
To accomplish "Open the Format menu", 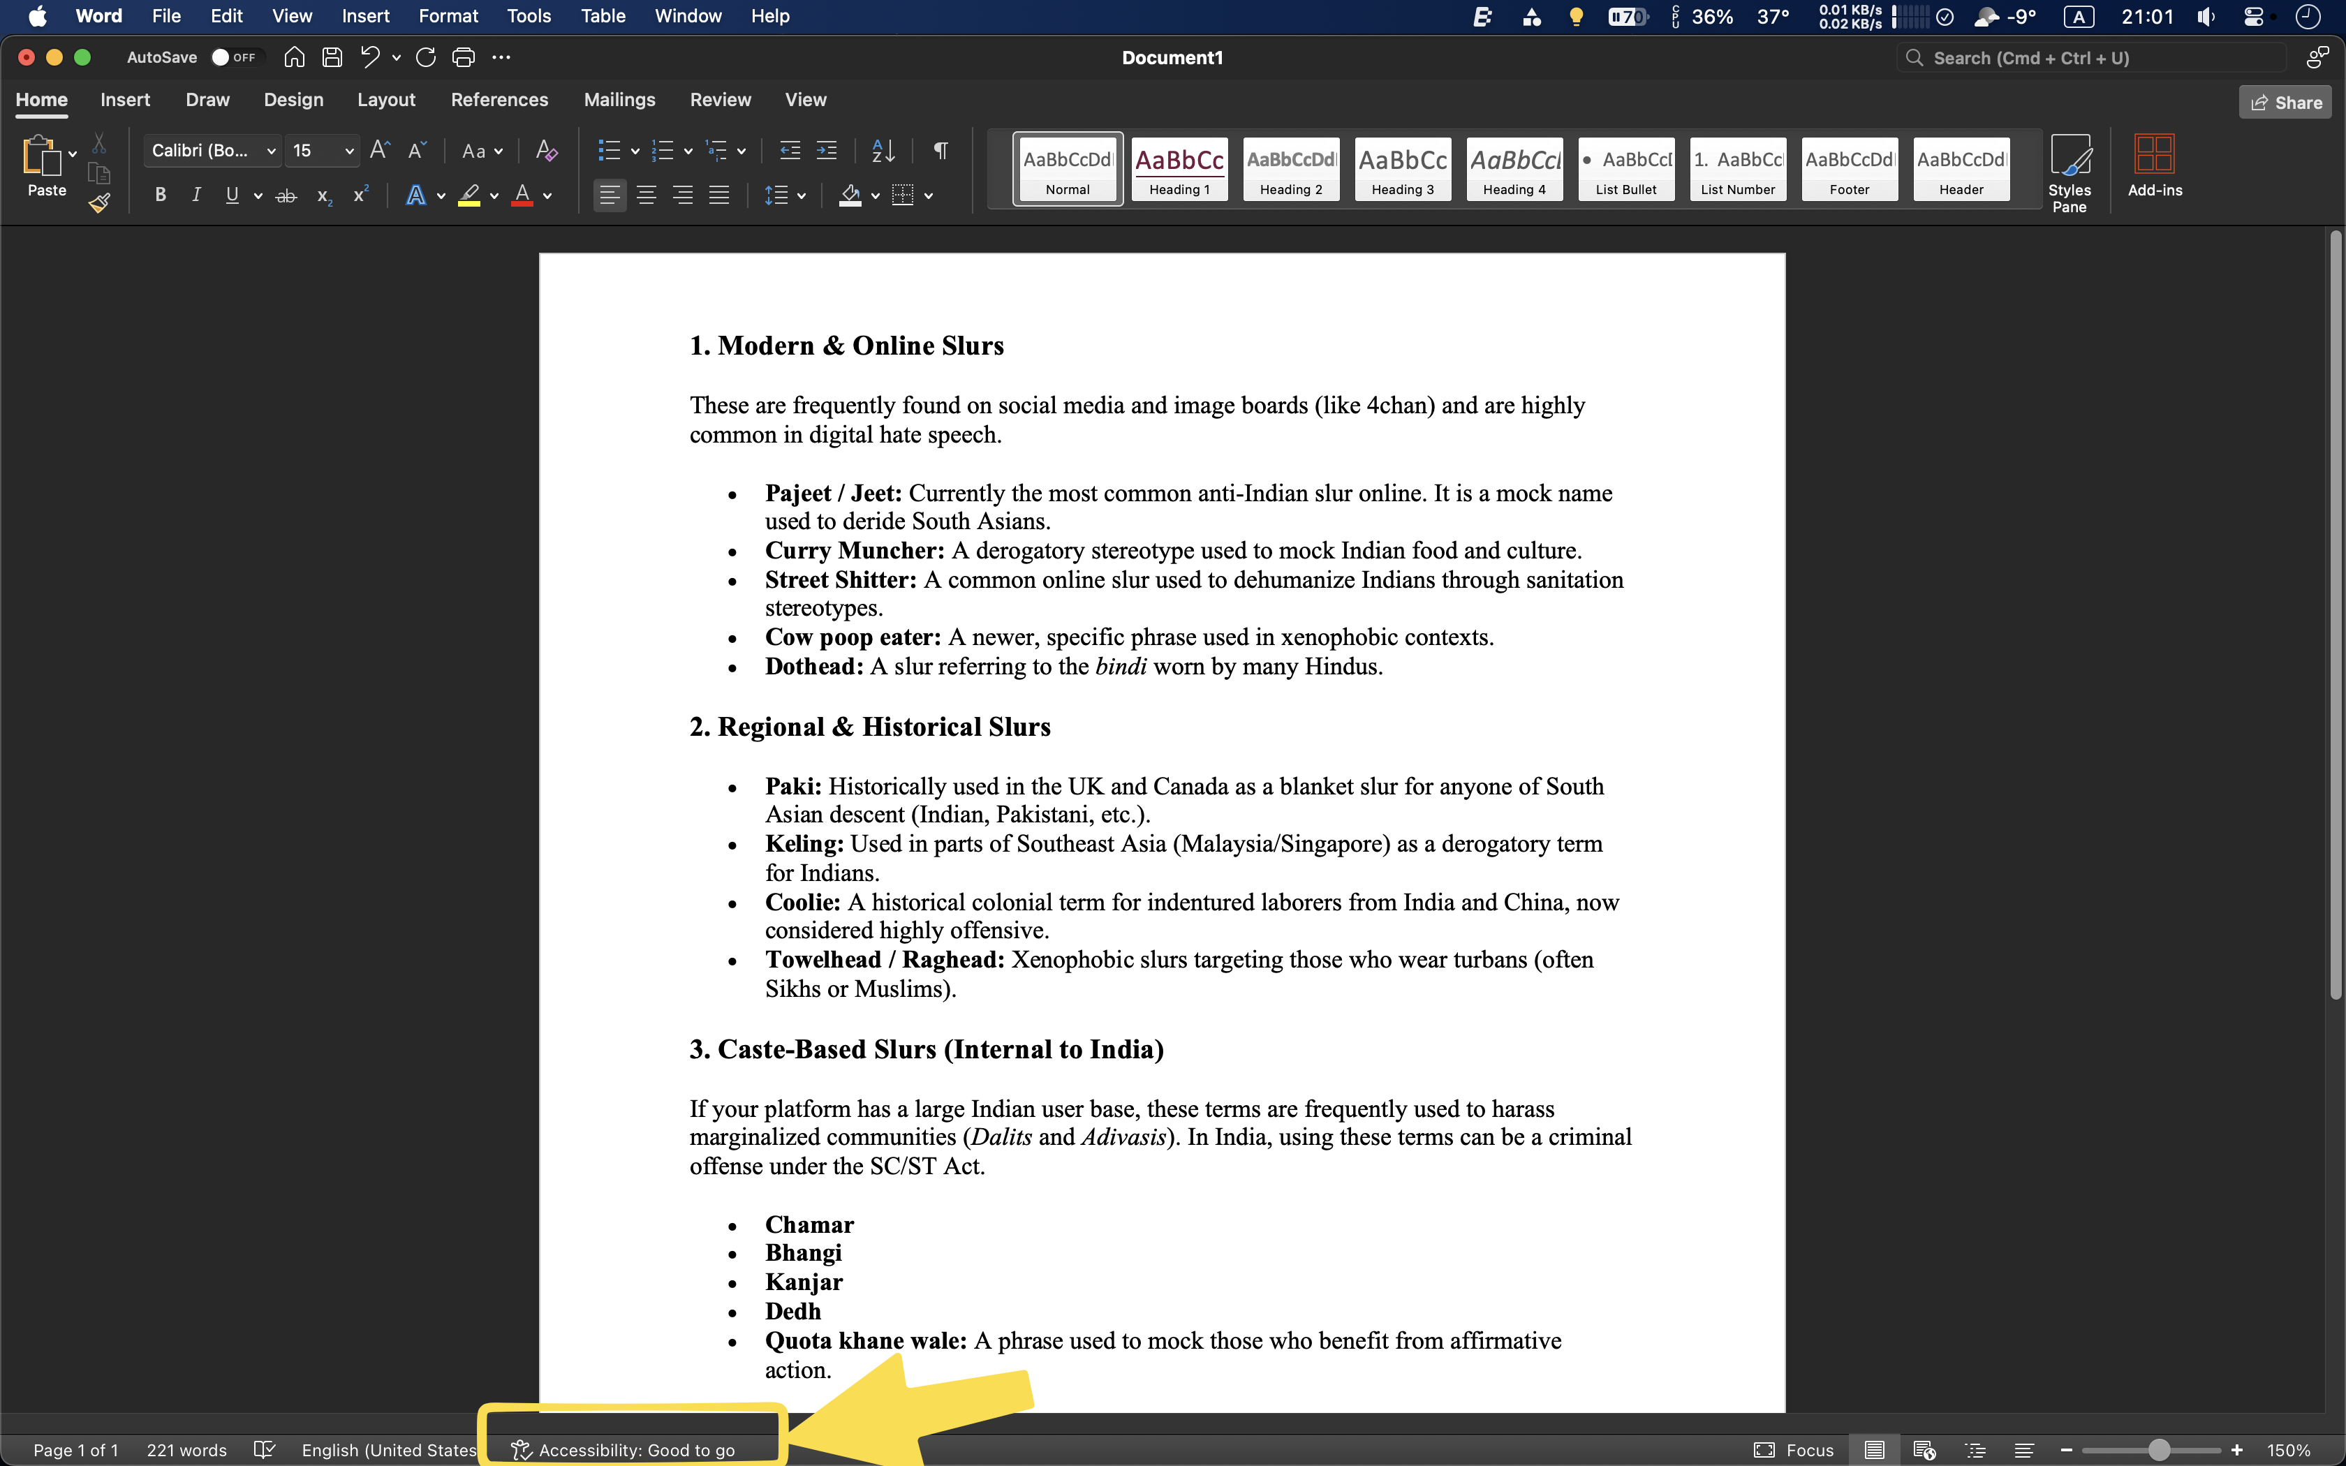I will pos(448,17).
